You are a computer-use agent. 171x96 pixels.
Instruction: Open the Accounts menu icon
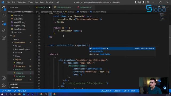(3, 78)
